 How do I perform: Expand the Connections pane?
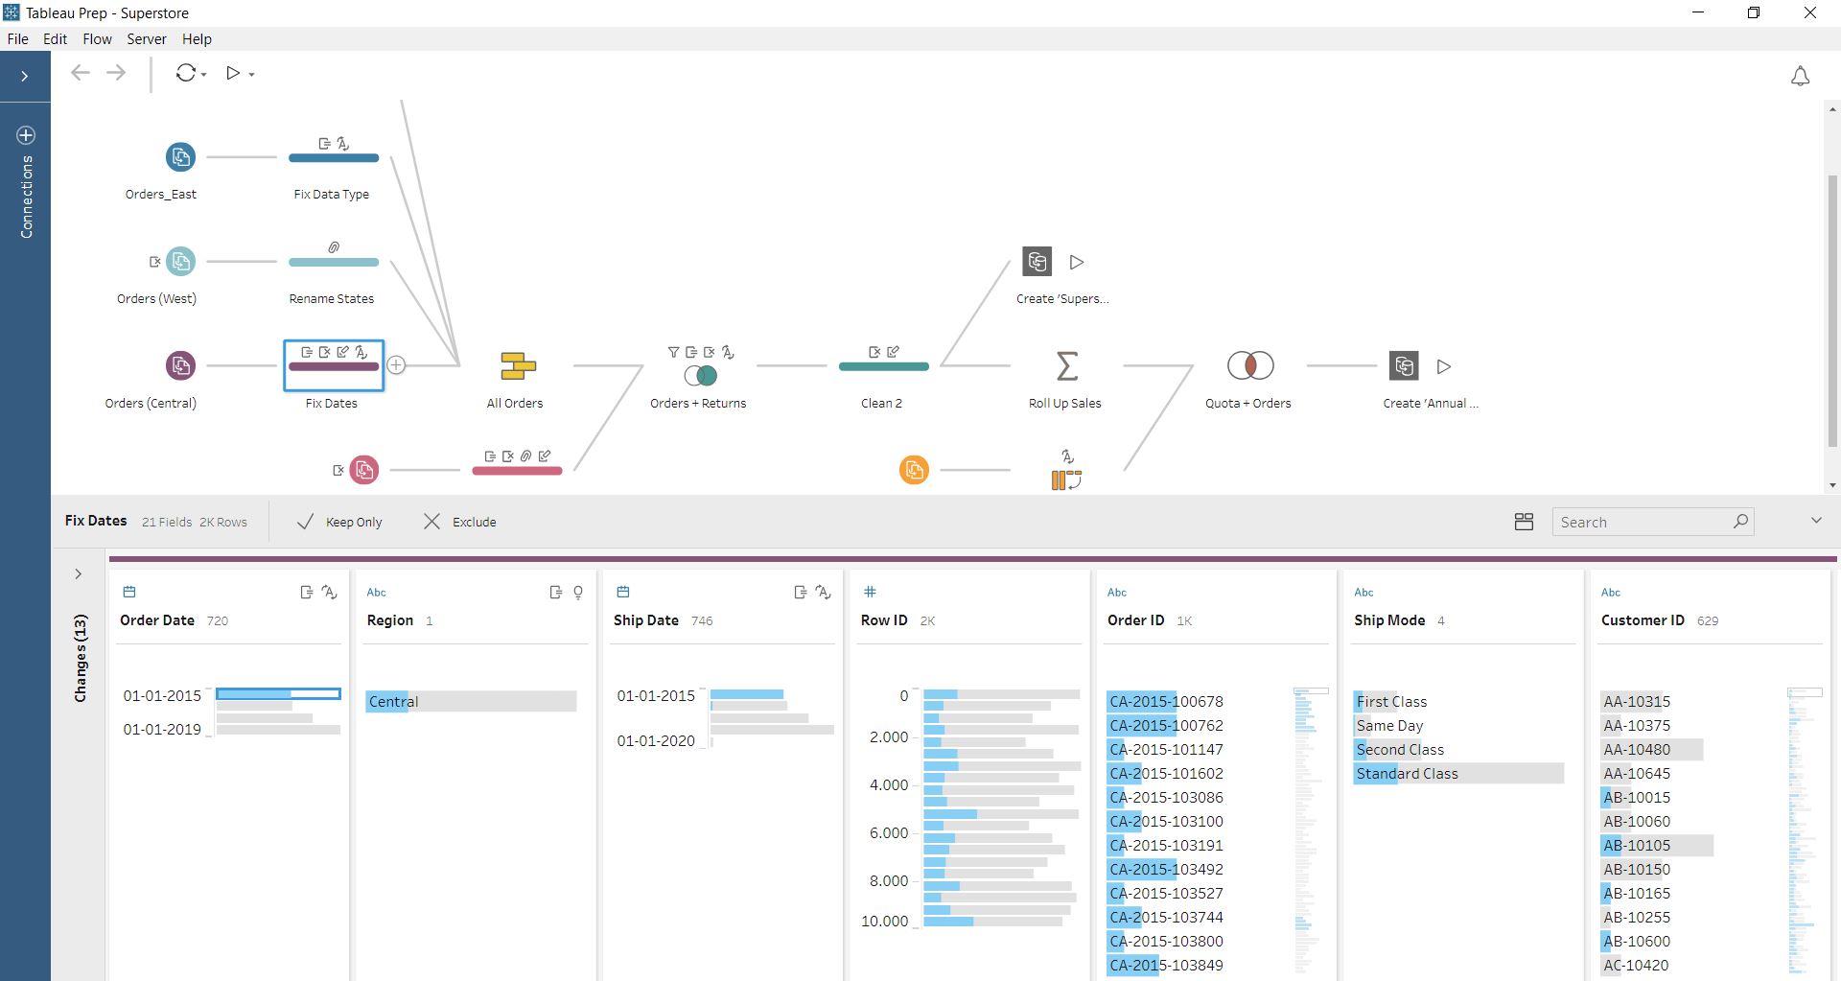click(x=25, y=76)
